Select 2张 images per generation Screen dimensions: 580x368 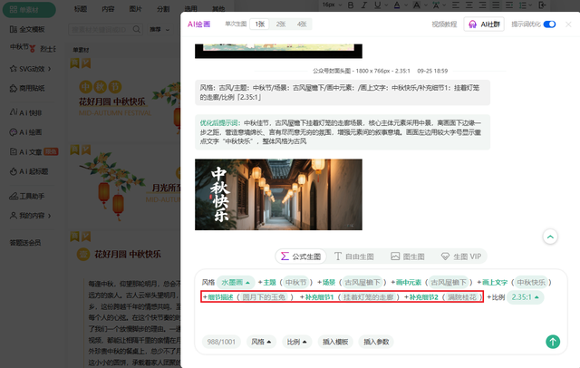click(x=281, y=24)
